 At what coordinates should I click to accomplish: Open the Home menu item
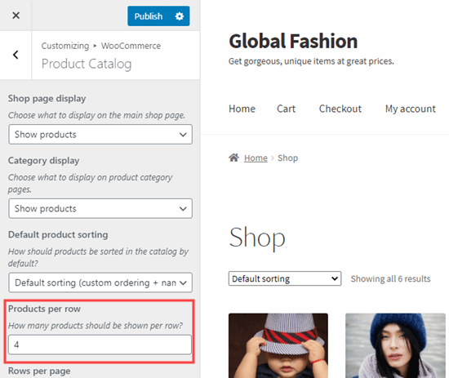point(242,109)
